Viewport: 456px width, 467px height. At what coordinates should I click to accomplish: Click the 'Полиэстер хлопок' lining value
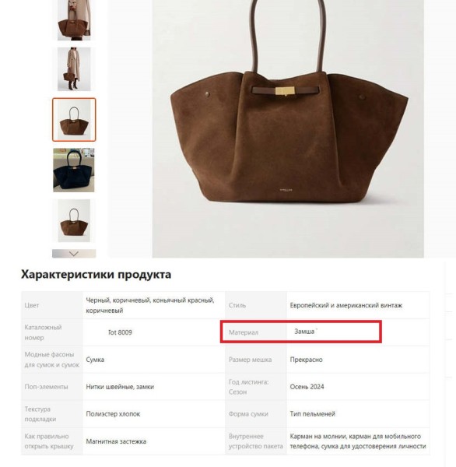point(113,414)
